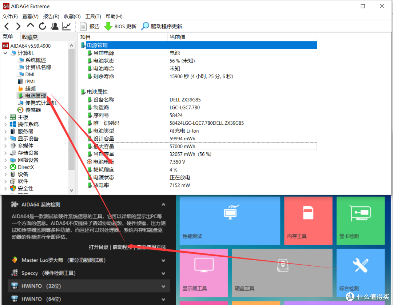Click the 安全性 shield icon
The image size is (393, 305).
[x=13, y=188]
